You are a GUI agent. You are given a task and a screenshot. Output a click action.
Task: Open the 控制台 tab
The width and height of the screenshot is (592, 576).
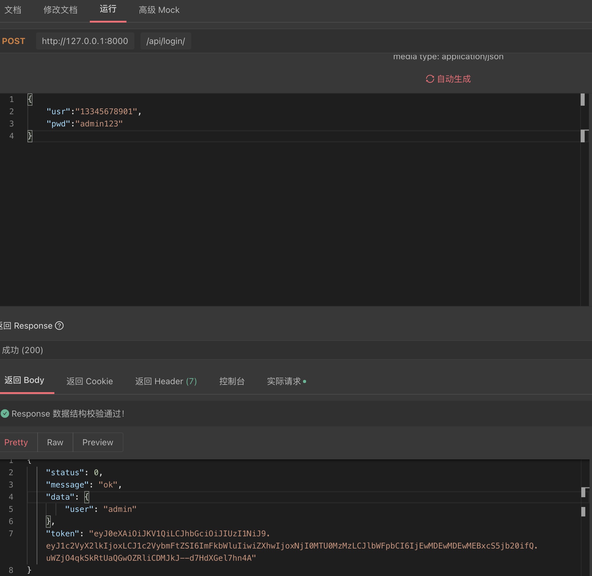point(232,381)
